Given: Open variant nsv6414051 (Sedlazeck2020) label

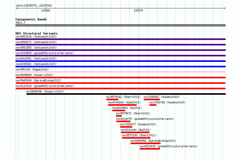Looking at the screenshot, I should [x=36, y=58].
